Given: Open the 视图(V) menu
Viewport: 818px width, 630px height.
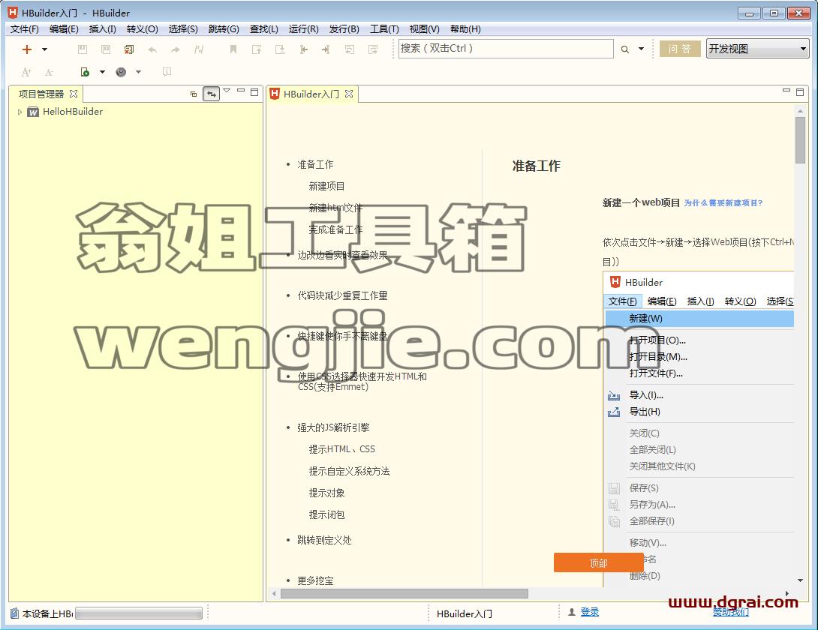Looking at the screenshot, I should pos(423,29).
